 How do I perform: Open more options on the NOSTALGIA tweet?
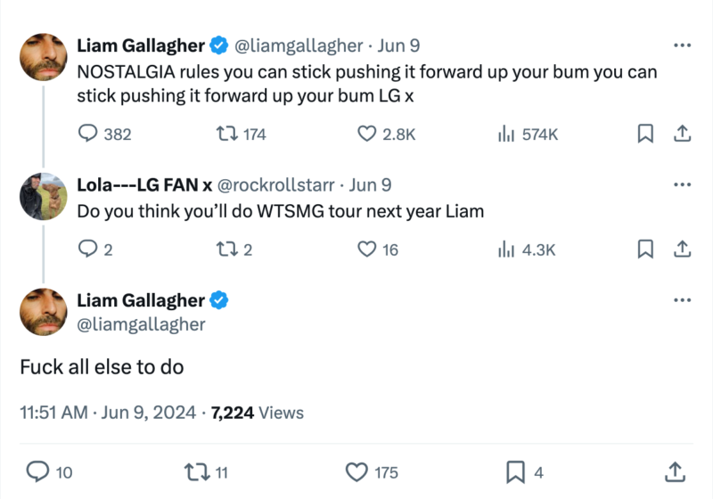[683, 45]
